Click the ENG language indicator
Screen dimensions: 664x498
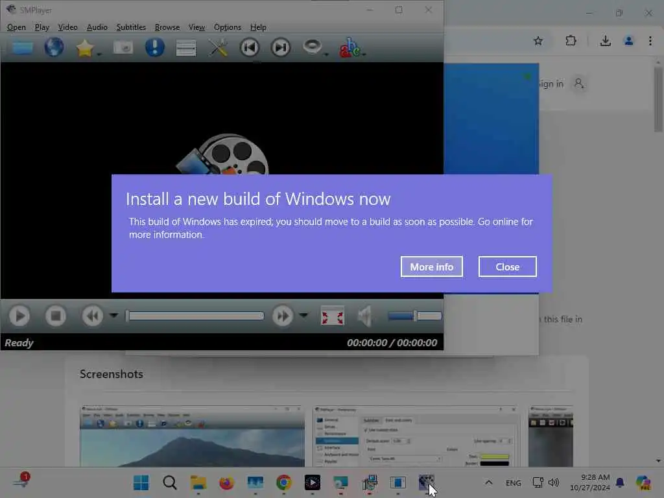(514, 482)
